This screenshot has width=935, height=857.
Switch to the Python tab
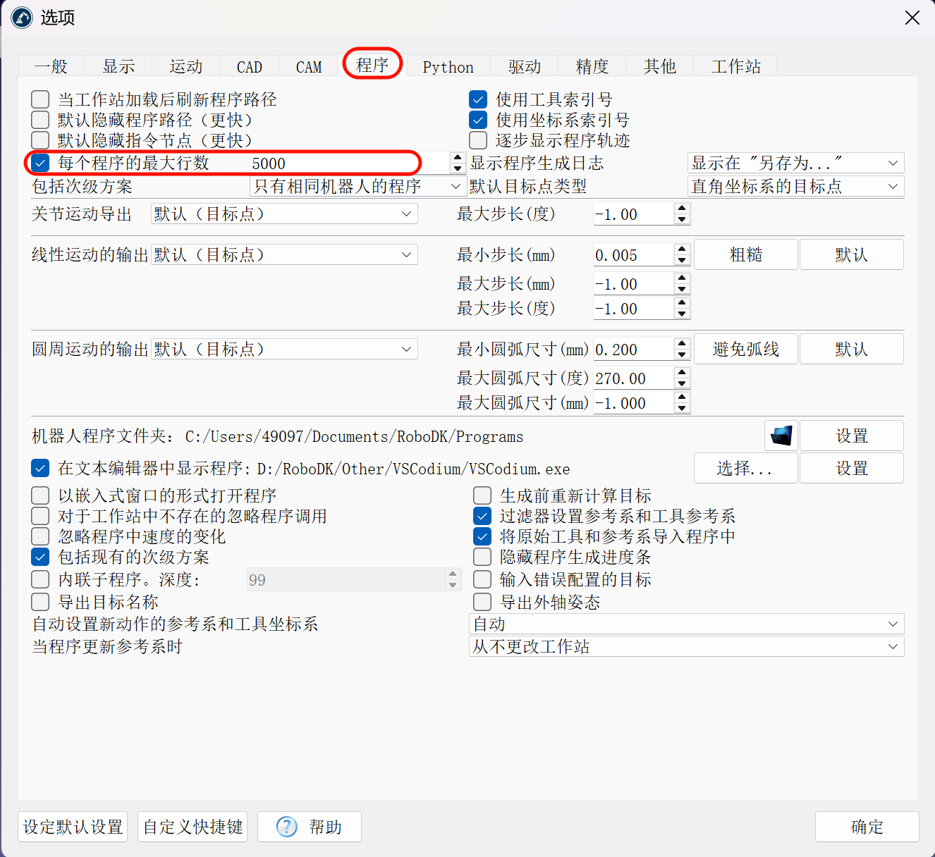[448, 66]
